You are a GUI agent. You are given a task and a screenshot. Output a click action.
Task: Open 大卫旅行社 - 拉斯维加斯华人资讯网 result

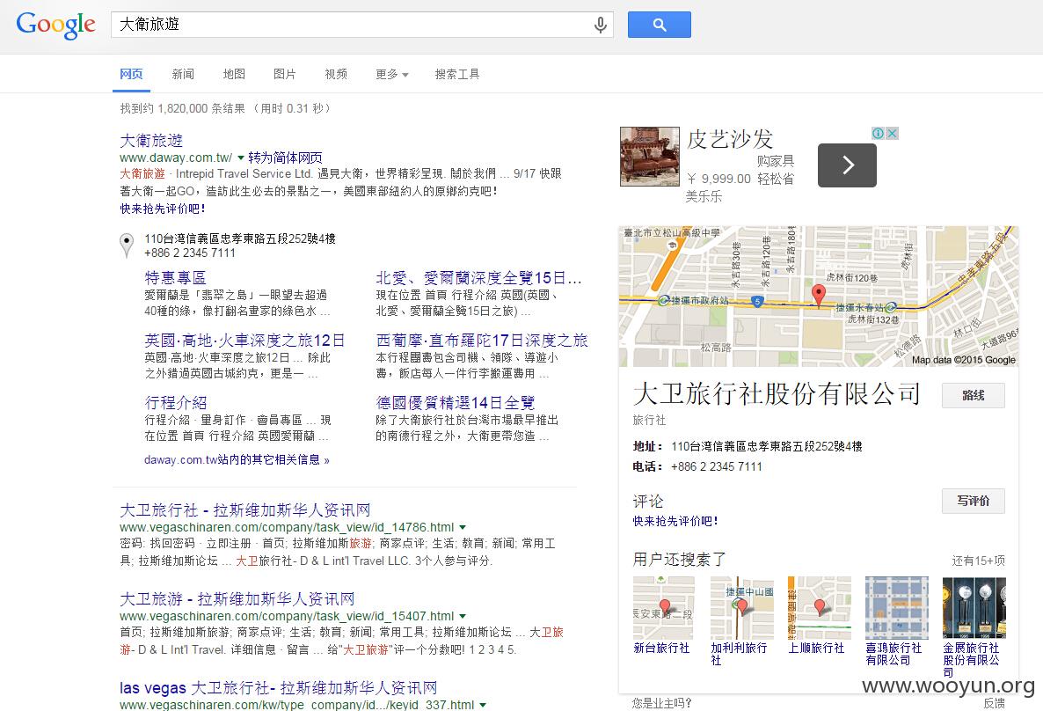pos(244,510)
